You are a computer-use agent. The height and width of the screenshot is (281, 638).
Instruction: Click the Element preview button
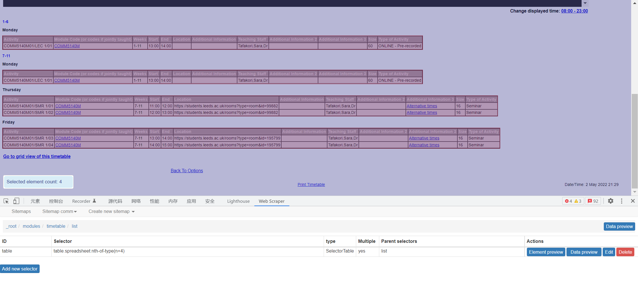pyautogui.click(x=546, y=252)
